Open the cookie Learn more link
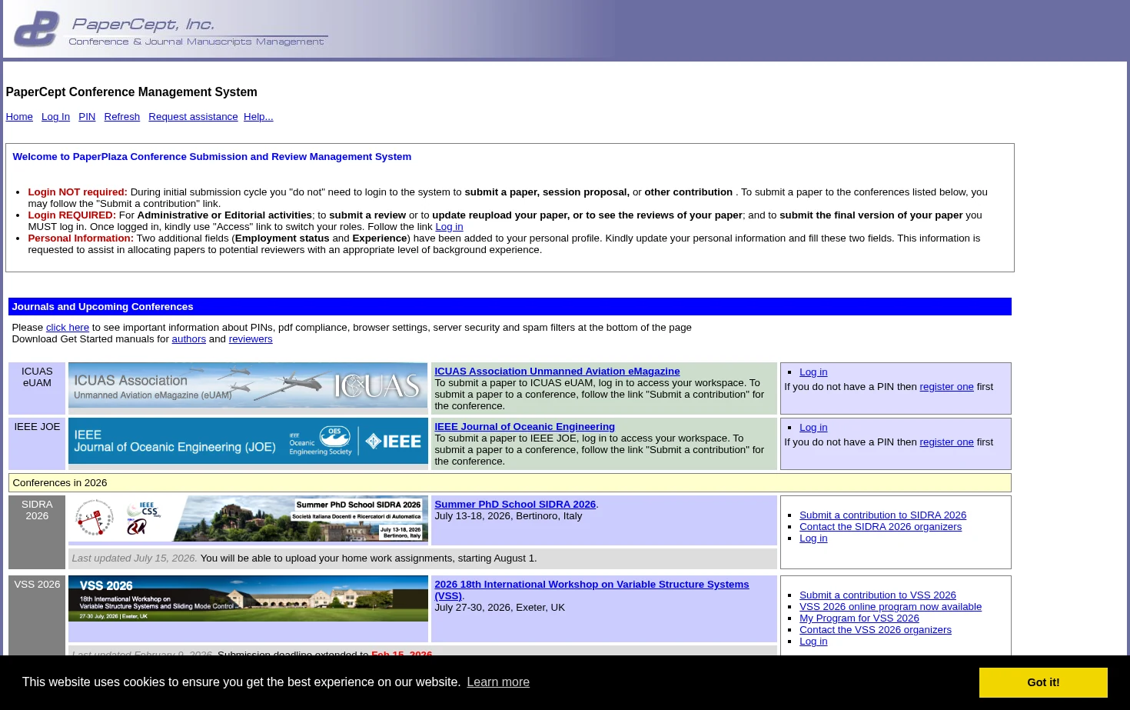1130x710 pixels. (498, 682)
